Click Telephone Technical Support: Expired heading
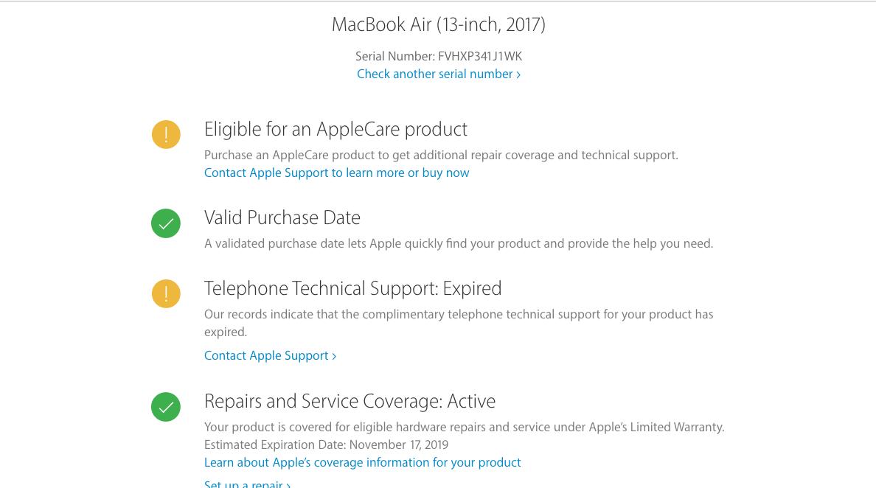Image resolution: width=876 pixels, height=488 pixels. point(352,288)
